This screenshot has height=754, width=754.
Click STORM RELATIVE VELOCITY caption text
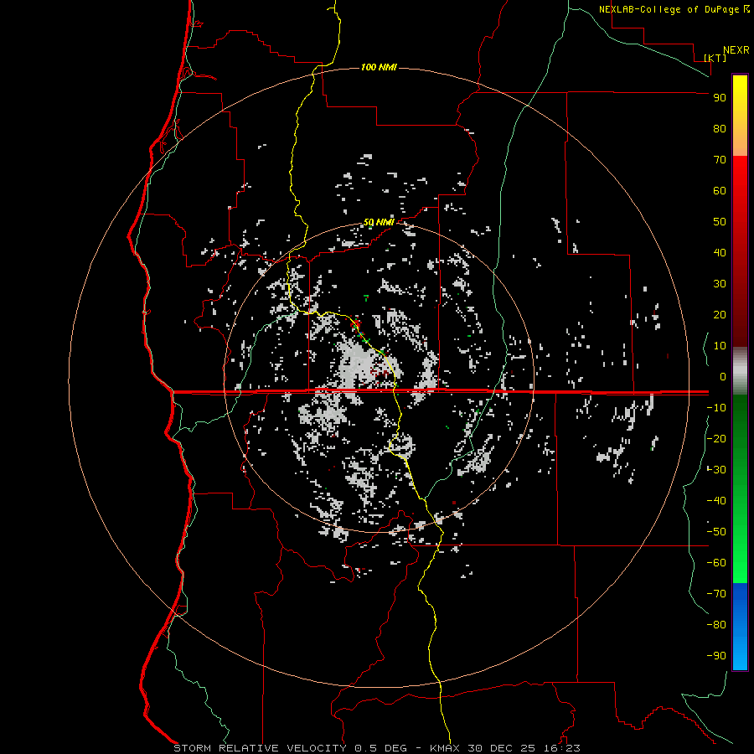(x=260, y=748)
